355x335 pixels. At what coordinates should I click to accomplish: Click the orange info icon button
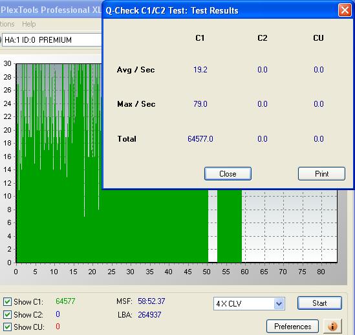pyautogui.click(x=332, y=326)
